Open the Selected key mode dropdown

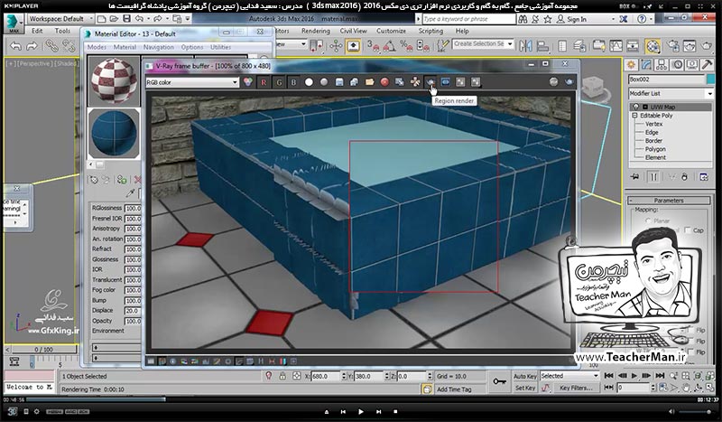click(569, 376)
